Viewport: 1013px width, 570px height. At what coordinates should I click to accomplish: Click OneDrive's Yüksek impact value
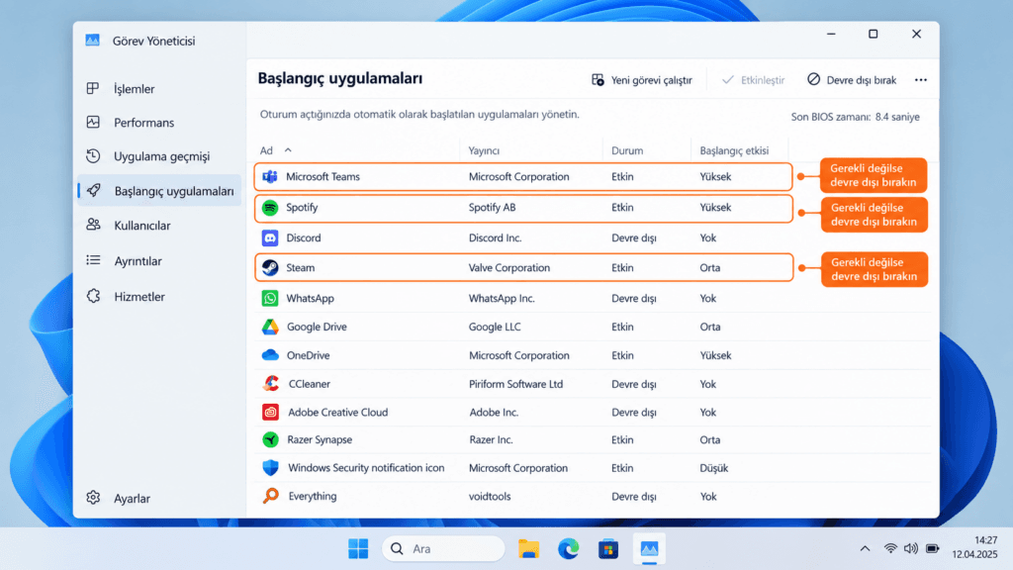pos(715,355)
